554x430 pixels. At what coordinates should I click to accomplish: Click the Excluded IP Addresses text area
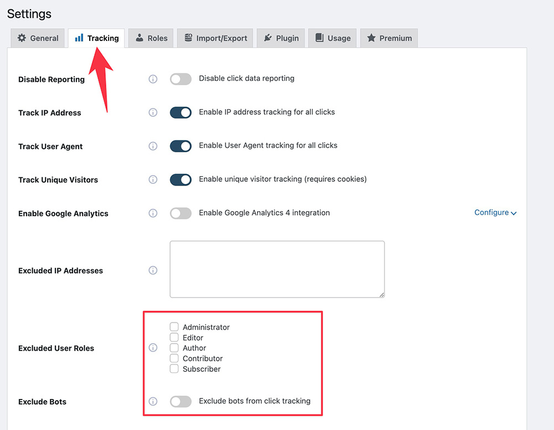(x=277, y=269)
